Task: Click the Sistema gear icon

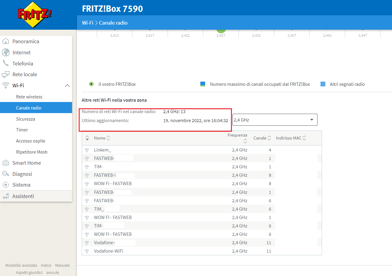Action: coord(6,185)
